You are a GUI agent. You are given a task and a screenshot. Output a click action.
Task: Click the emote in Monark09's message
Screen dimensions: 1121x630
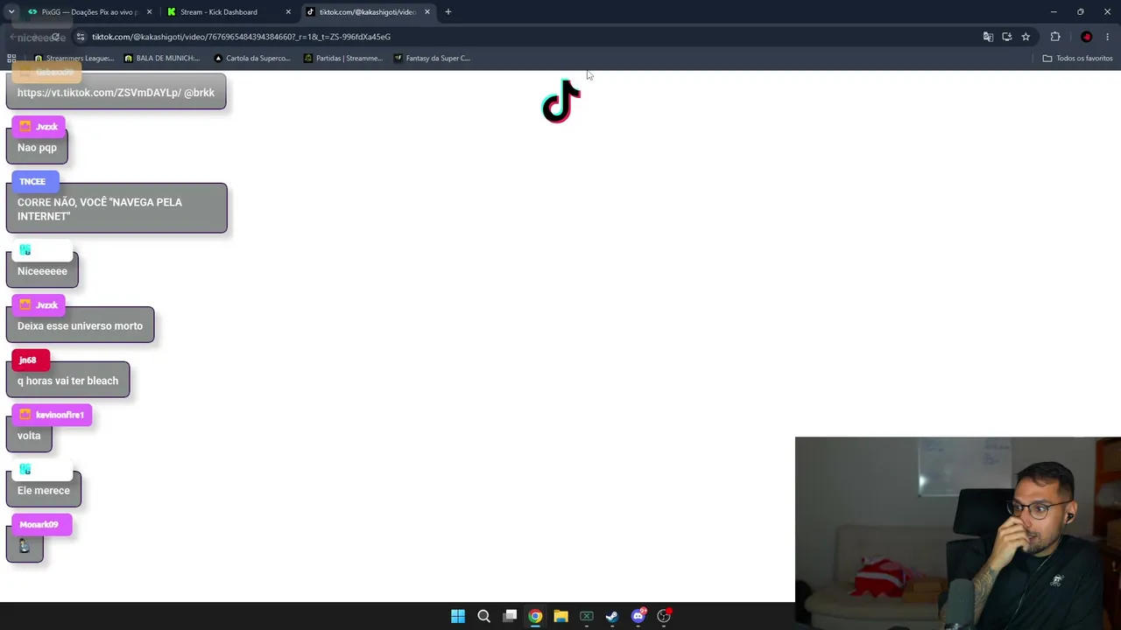tap(25, 547)
